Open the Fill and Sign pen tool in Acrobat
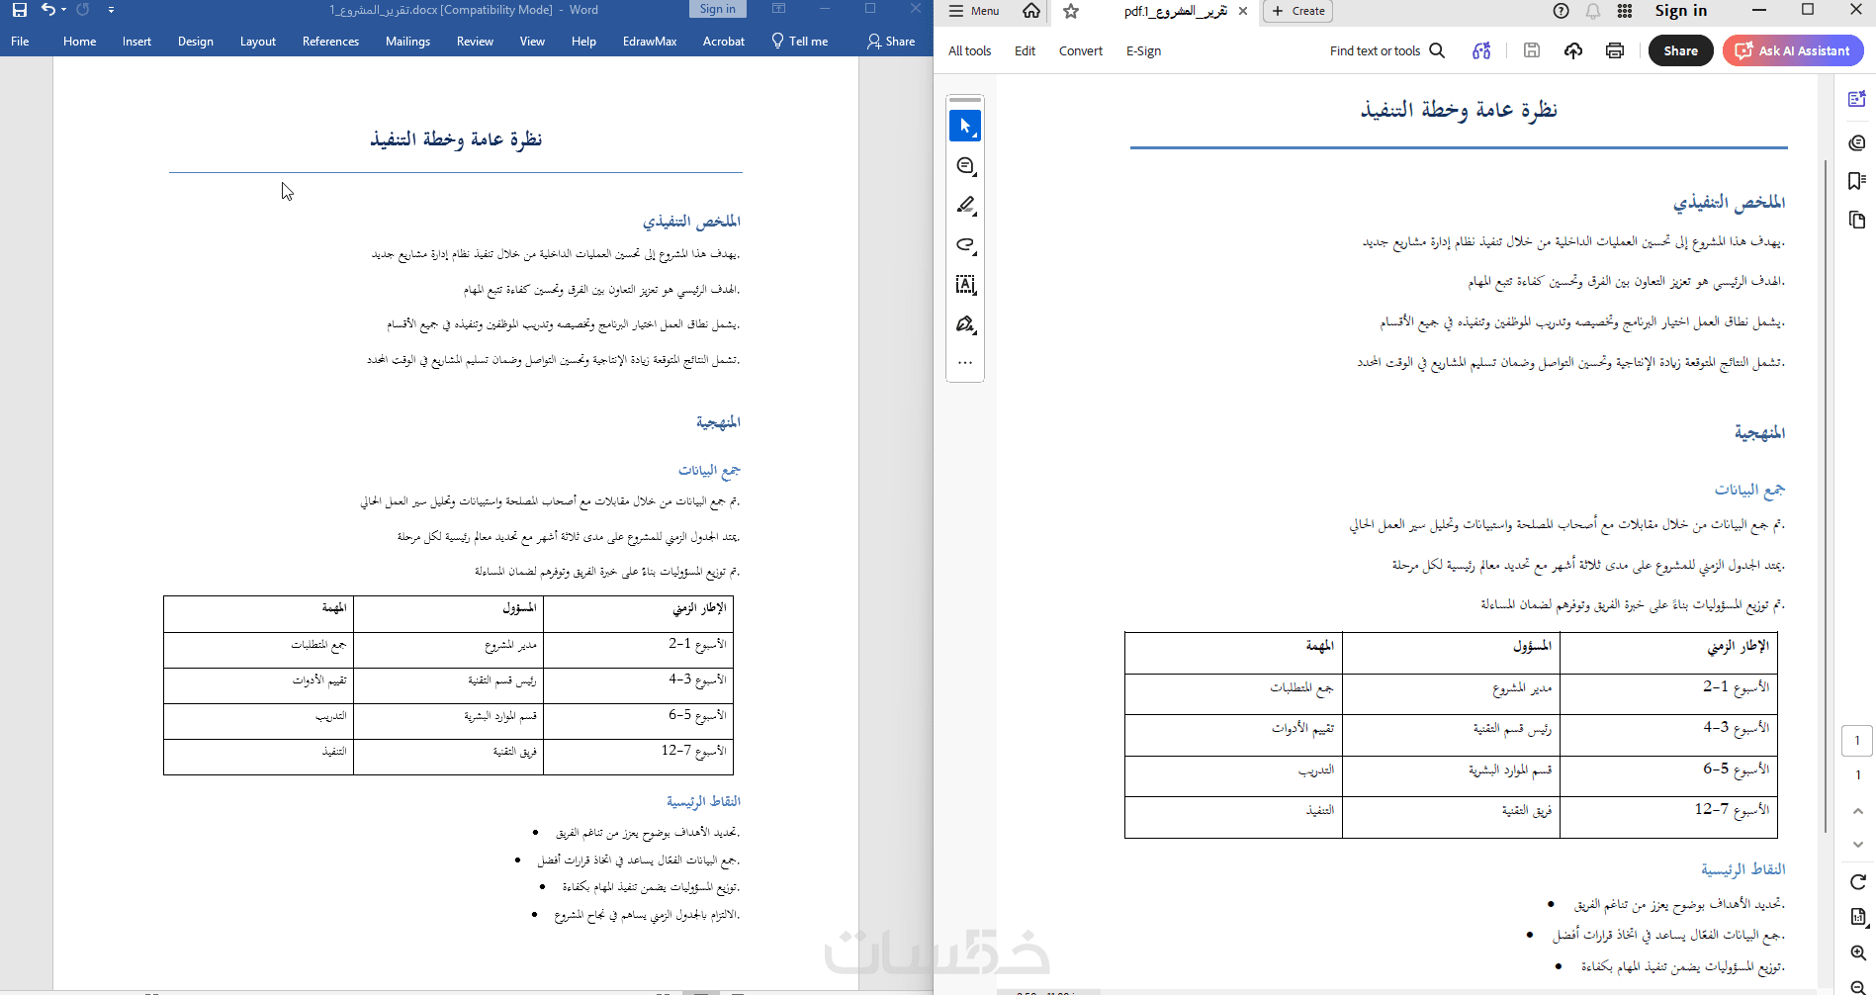Viewport: 1876px width, 995px height. click(965, 324)
